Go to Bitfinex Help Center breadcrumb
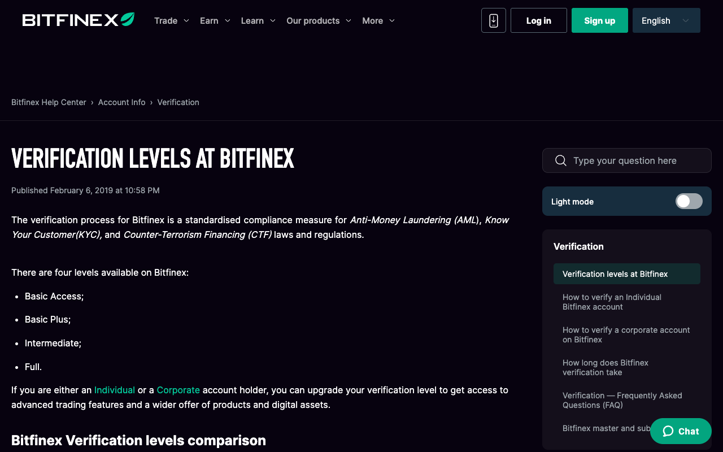 coord(49,102)
